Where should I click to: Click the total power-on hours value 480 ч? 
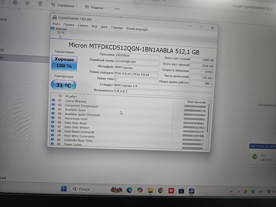201,83
